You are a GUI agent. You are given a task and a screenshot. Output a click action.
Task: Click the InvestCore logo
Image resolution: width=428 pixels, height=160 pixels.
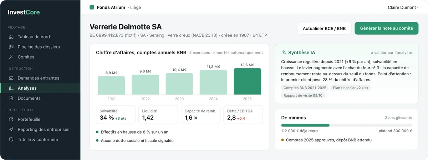24,12
